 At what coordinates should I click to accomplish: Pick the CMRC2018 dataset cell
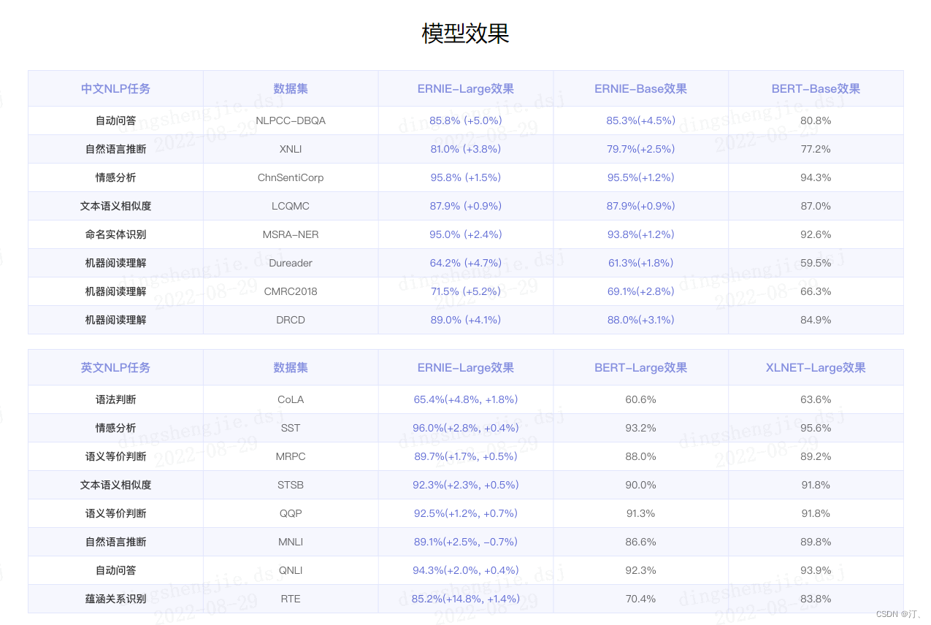point(291,291)
